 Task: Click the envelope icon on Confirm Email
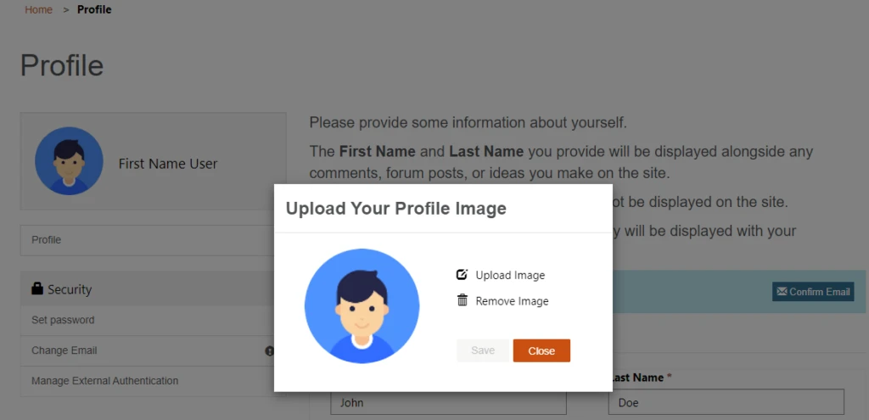coord(782,292)
